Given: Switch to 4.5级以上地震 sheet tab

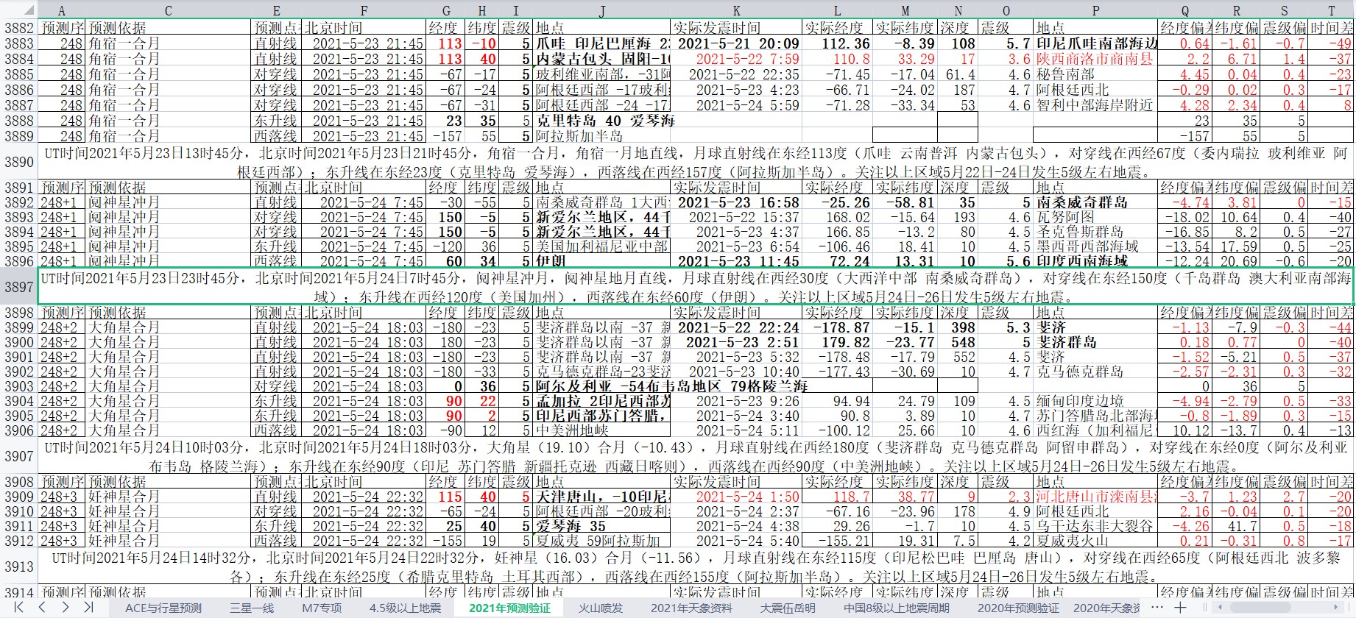Looking at the screenshot, I should [405, 608].
